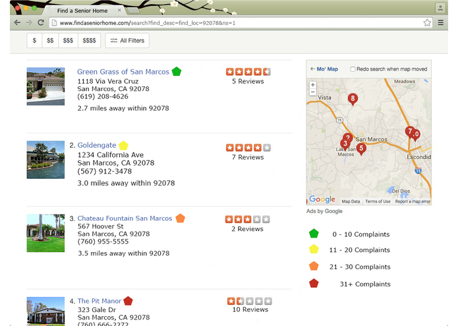Open Goldengate lakeside thumbnail

tap(45, 160)
